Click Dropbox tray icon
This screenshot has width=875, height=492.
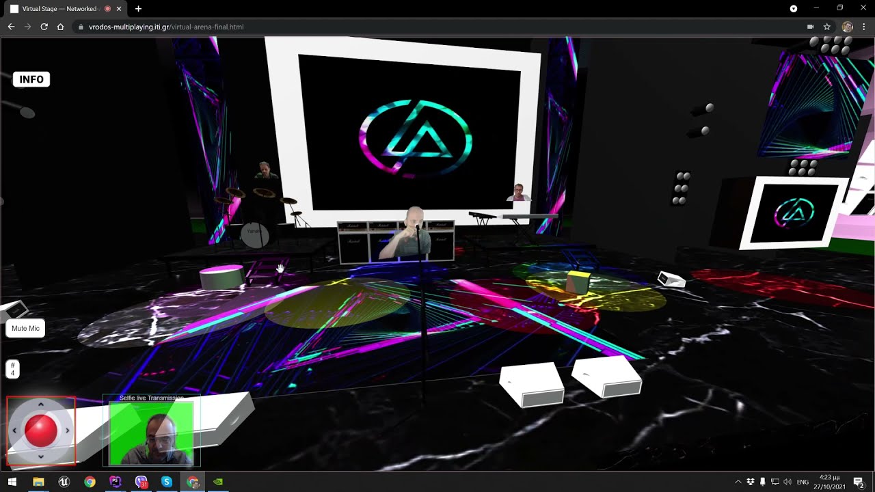coord(751,482)
